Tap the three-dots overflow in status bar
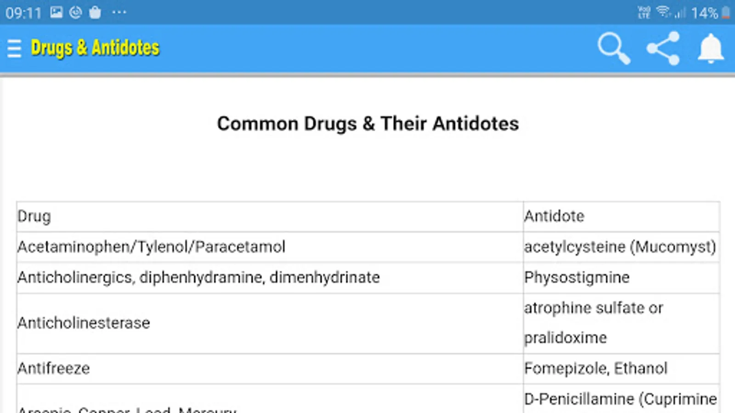Viewport: 735px width, 413px height. click(x=119, y=12)
